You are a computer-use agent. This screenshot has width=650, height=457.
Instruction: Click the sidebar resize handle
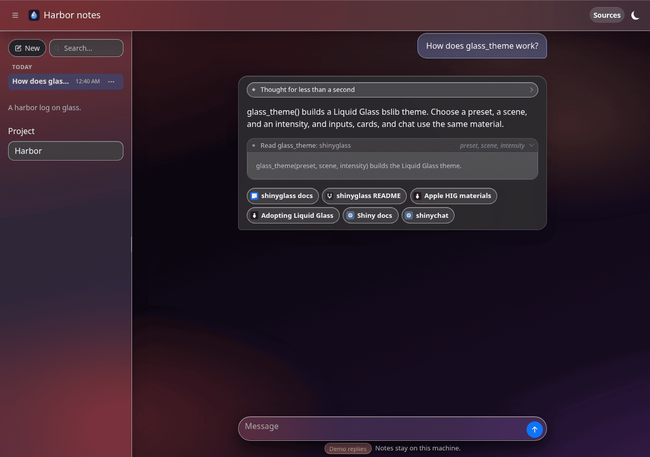(x=132, y=244)
